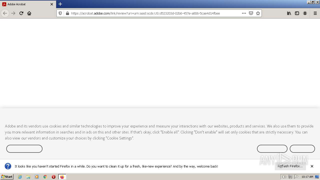320x180 pixels.
Task: Click the 10:17 AM clock
Action: pos(307,177)
